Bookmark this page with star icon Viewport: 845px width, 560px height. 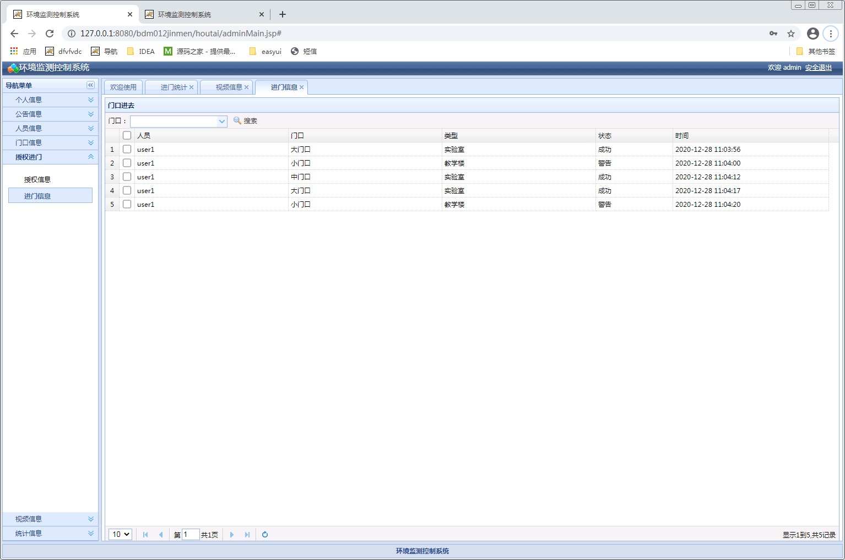(x=791, y=34)
